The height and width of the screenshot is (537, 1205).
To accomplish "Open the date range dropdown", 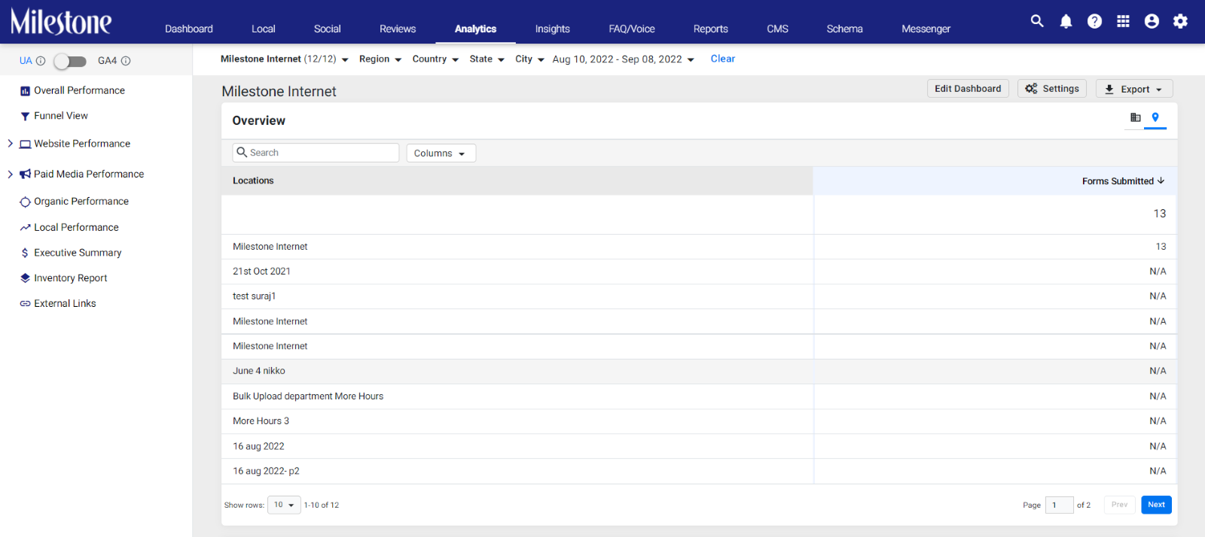I will [624, 59].
